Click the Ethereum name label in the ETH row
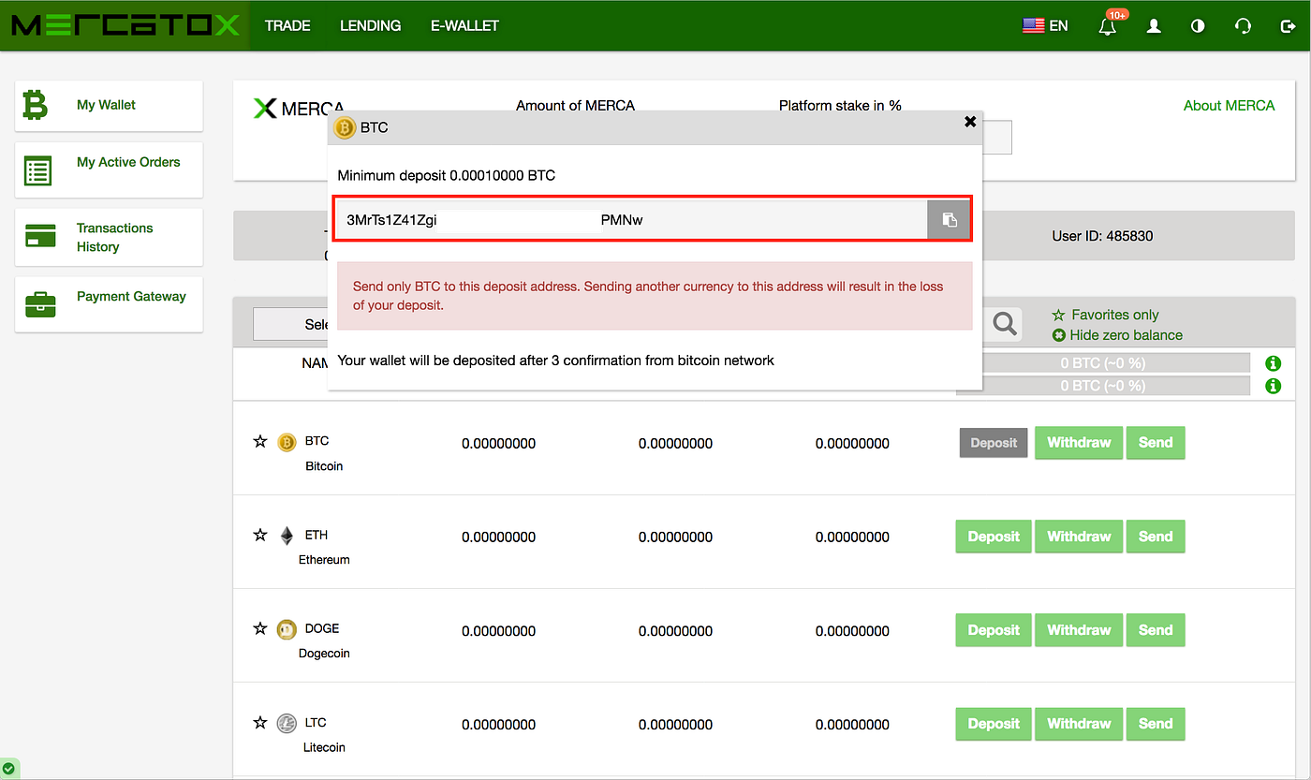 (x=324, y=560)
